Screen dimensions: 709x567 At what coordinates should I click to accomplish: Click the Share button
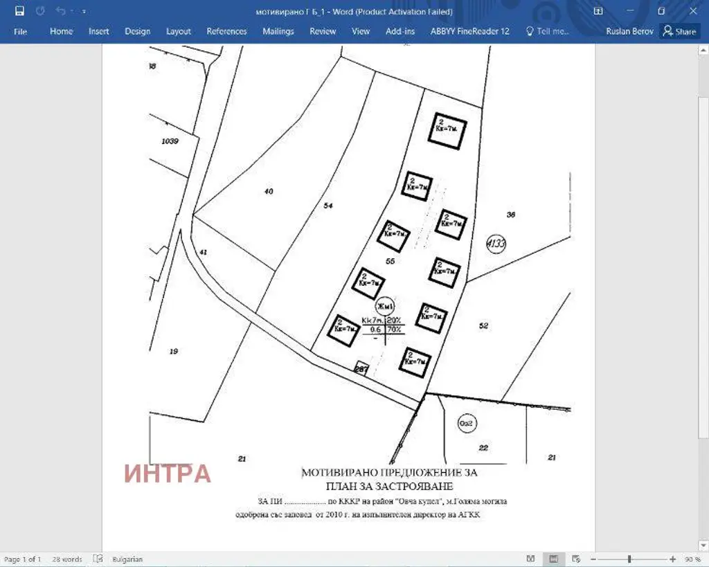679,31
